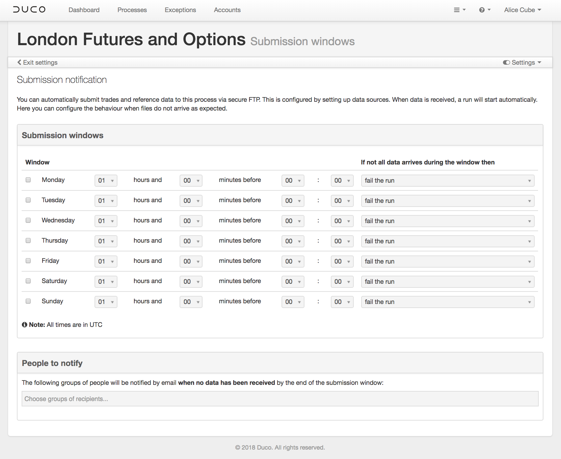Expand Friday's 'fail the run' dropdown
561x459 pixels.
pos(448,262)
